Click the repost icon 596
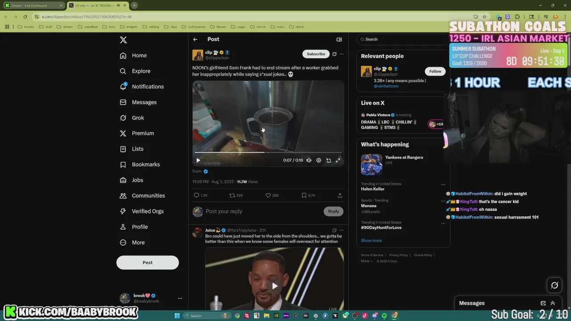 232,195
